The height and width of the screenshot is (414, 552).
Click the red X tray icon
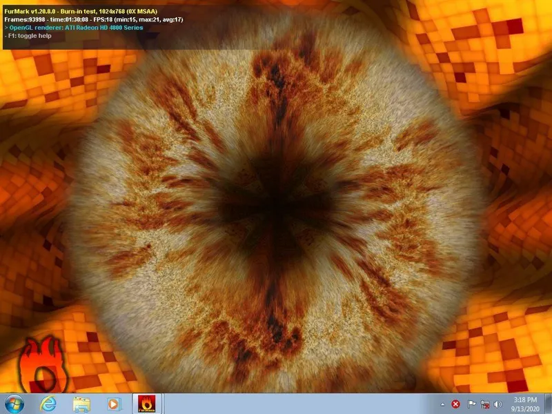pyautogui.click(x=455, y=404)
